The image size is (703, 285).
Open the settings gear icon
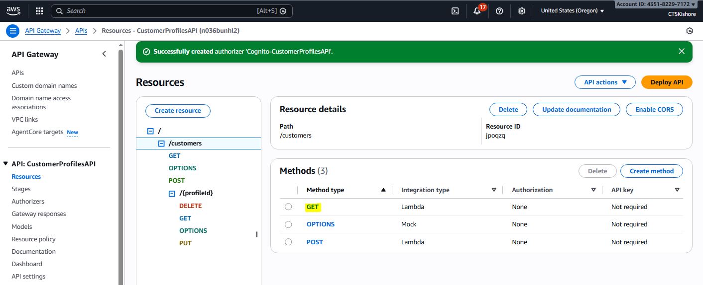522,11
